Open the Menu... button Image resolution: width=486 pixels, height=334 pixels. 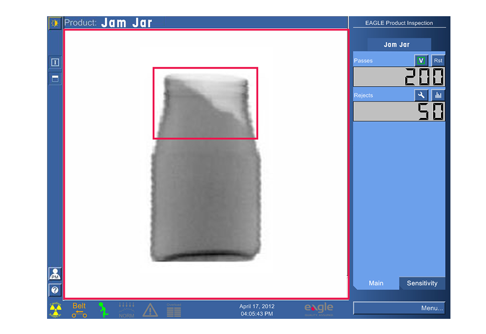399,308
